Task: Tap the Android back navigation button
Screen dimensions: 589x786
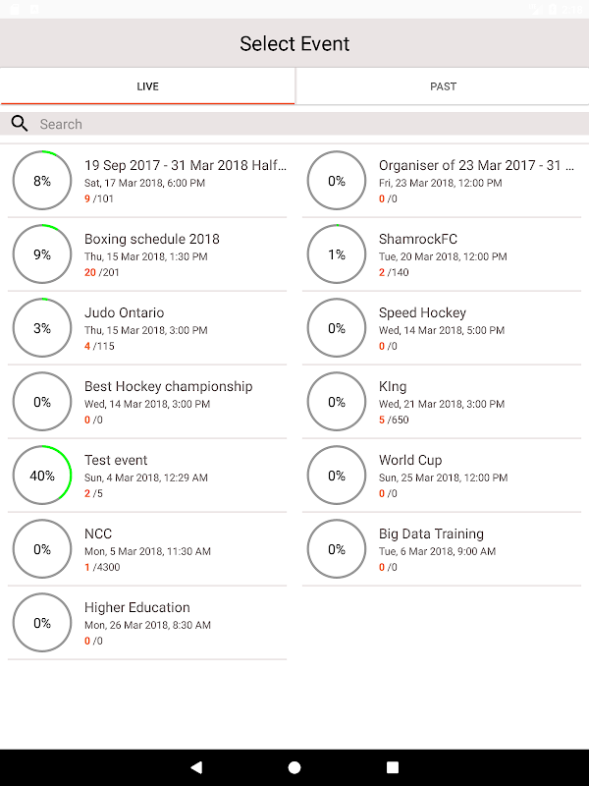Action: (196, 767)
